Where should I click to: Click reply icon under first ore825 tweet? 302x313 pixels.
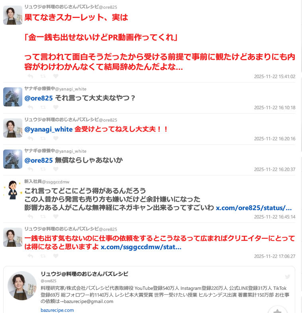pyautogui.click(x=30, y=76)
